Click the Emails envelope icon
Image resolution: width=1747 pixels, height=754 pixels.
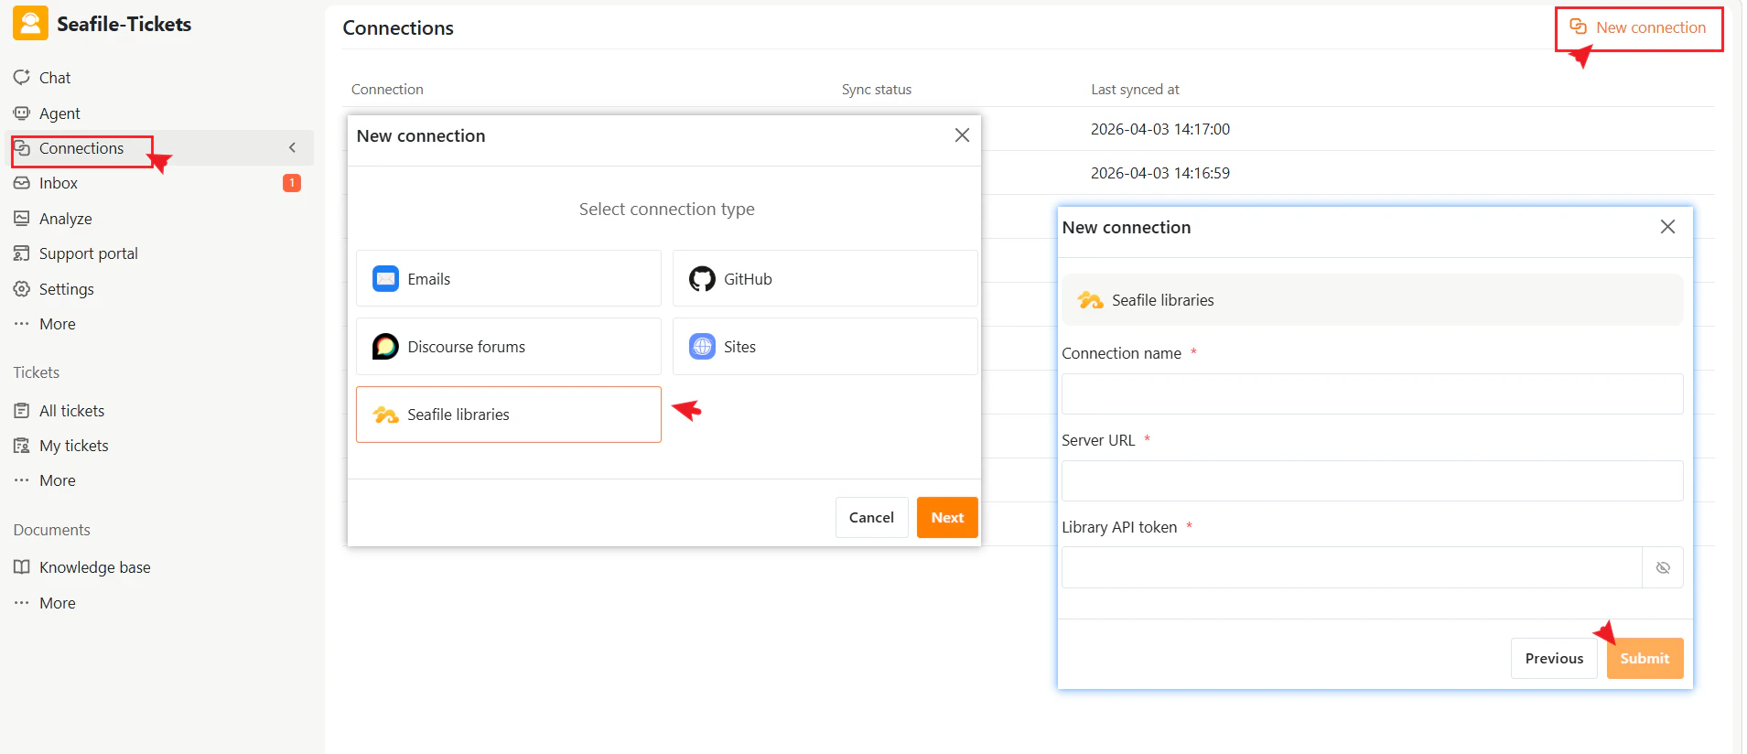pyautogui.click(x=385, y=278)
